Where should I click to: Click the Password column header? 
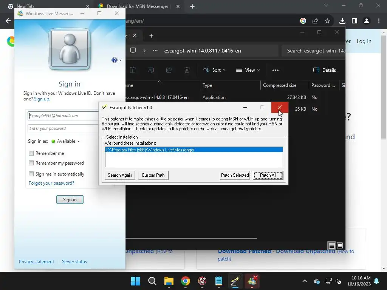tap(323, 85)
